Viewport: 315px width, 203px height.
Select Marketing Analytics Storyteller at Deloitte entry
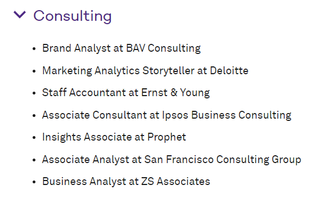[145, 71]
